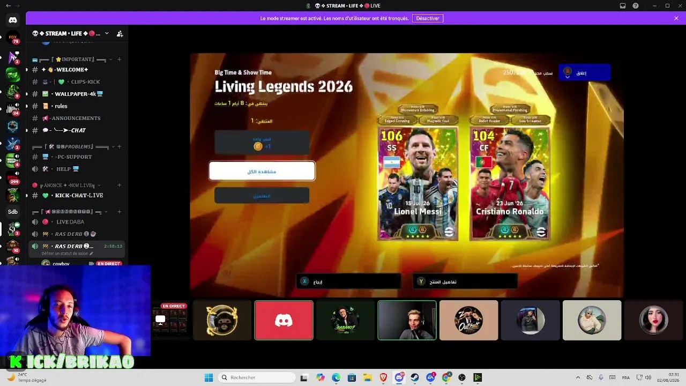Viewport: 686px width, 386px height.
Task: Add a channel to the PROBLEMS category
Action: pyautogui.click(x=120, y=146)
